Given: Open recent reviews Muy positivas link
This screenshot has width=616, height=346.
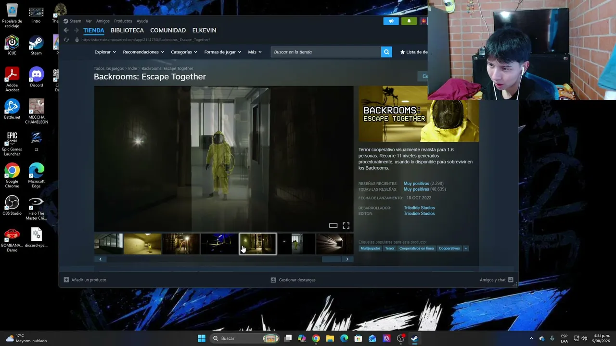Looking at the screenshot, I should pyautogui.click(x=416, y=184).
